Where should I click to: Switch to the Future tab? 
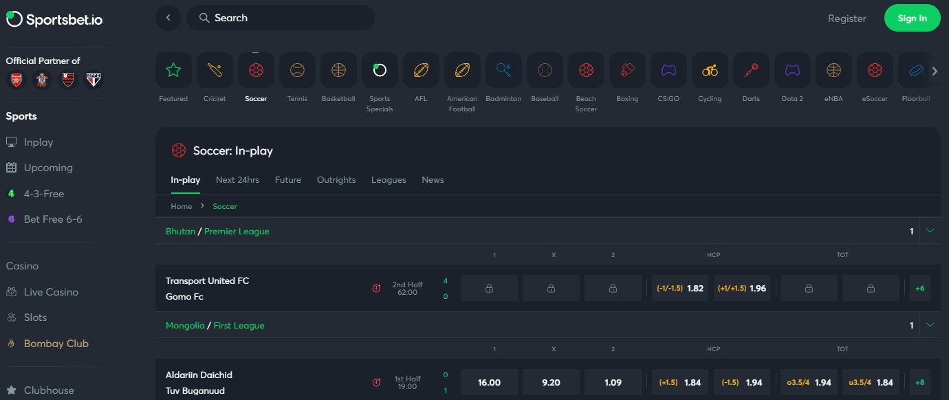(288, 180)
